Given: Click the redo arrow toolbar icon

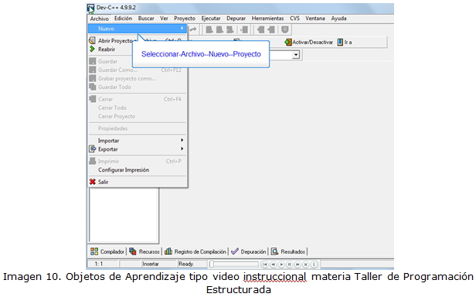Looking at the screenshot, I should (193, 29).
